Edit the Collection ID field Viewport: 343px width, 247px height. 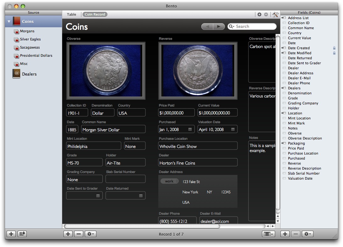pyautogui.click(x=77, y=113)
